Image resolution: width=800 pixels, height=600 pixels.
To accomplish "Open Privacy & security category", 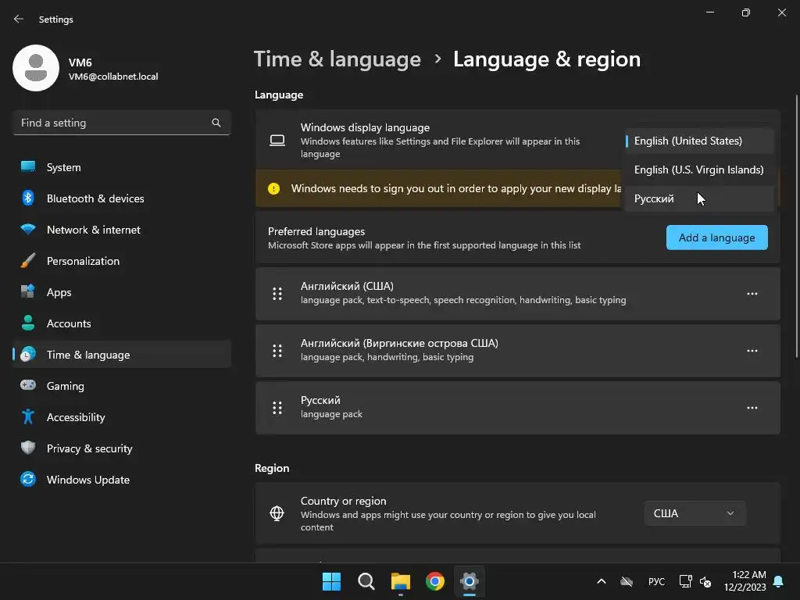I will click(x=121, y=448).
